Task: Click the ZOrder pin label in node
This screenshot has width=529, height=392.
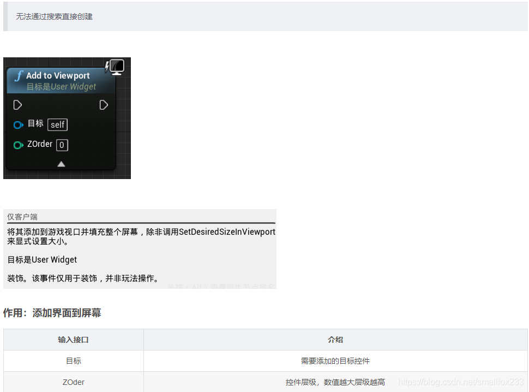Action: coord(40,144)
